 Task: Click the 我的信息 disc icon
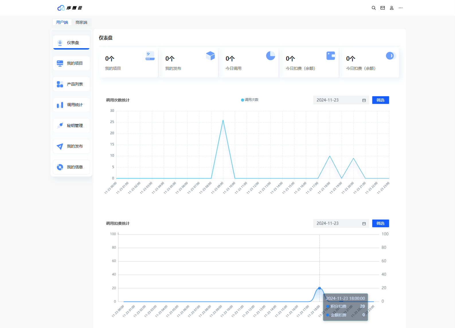click(x=60, y=167)
